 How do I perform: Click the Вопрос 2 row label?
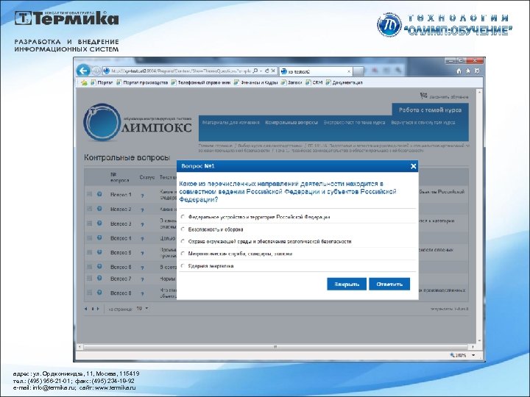pyautogui.click(x=121, y=210)
